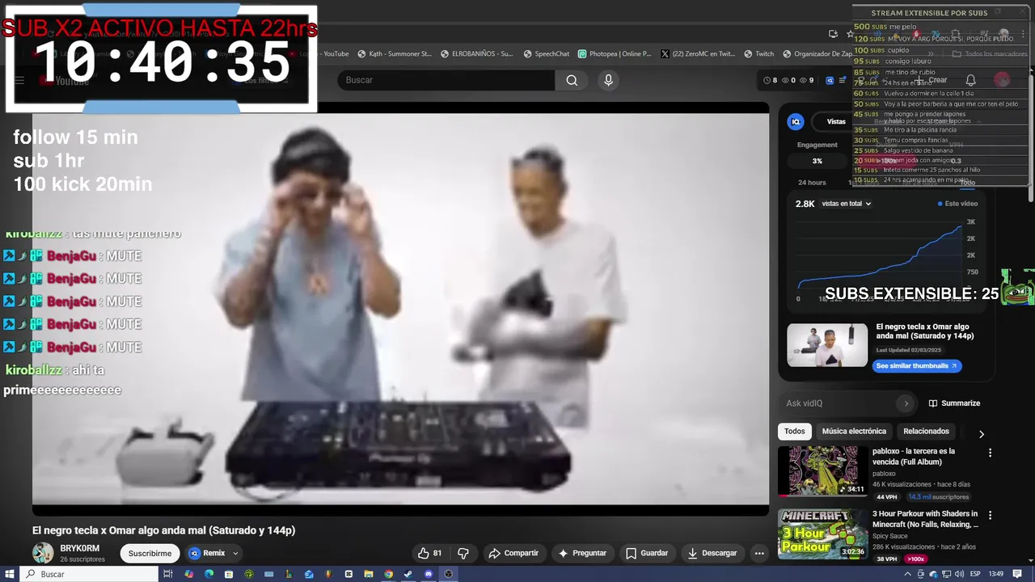The height and width of the screenshot is (582, 1035).
Task: Open the account avatar menu
Action: 1002,80
